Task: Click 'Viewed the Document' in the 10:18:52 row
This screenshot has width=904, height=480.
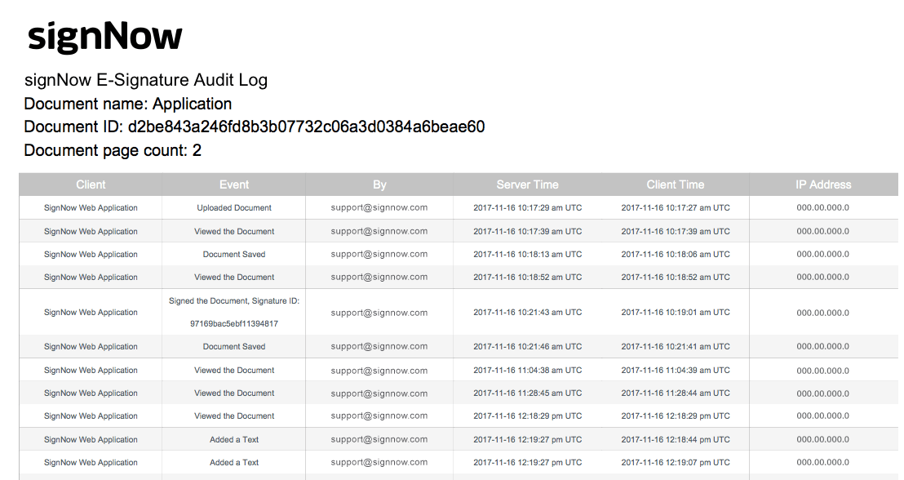Action: [234, 277]
